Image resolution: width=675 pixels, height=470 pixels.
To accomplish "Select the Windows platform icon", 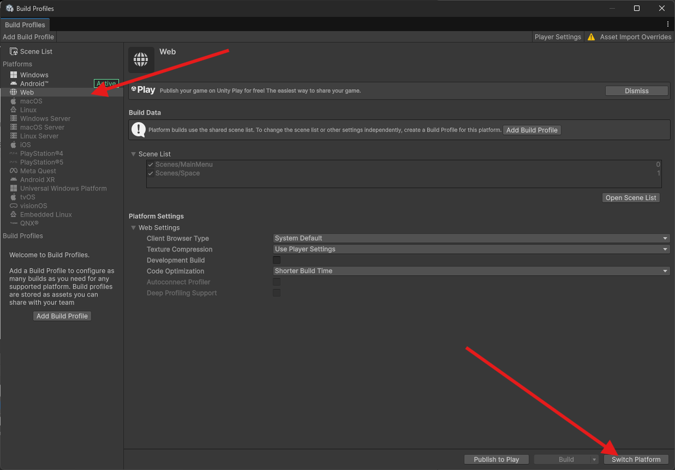I will click(13, 75).
